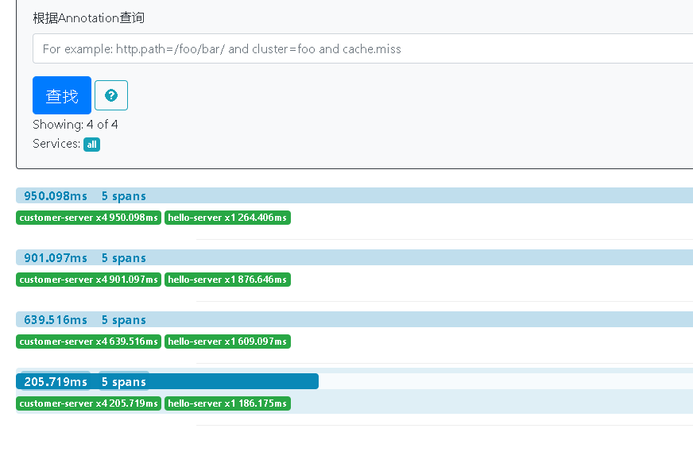Click the 'all' services badge
This screenshot has width=693, height=467.
(91, 145)
